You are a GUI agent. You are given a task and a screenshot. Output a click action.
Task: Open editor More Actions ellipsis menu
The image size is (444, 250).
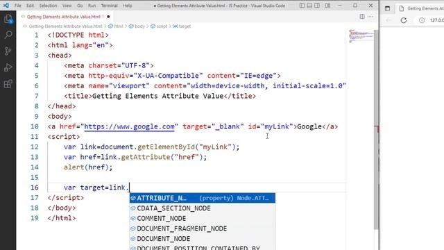click(371, 17)
